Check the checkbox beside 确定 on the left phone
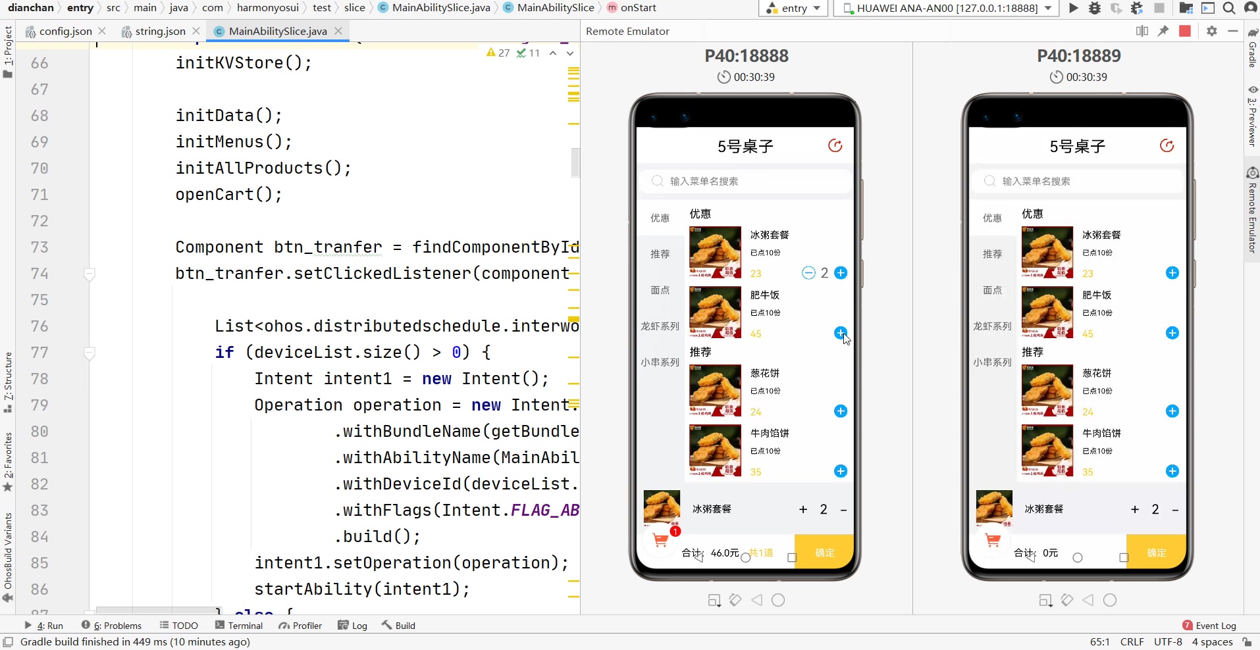Image resolution: width=1260 pixels, height=650 pixels. [x=792, y=557]
